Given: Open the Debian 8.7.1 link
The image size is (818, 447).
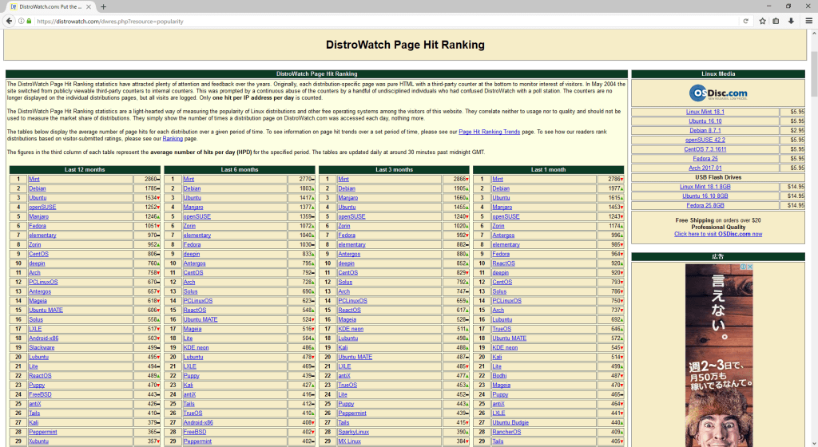Looking at the screenshot, I should pyautogui.click(x=705, y=131).
